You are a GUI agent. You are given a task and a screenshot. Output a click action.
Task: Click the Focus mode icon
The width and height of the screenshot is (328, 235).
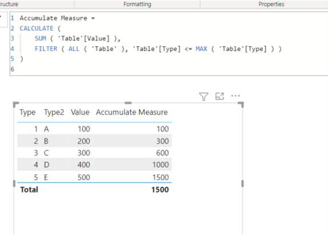[x=219, y=96]
